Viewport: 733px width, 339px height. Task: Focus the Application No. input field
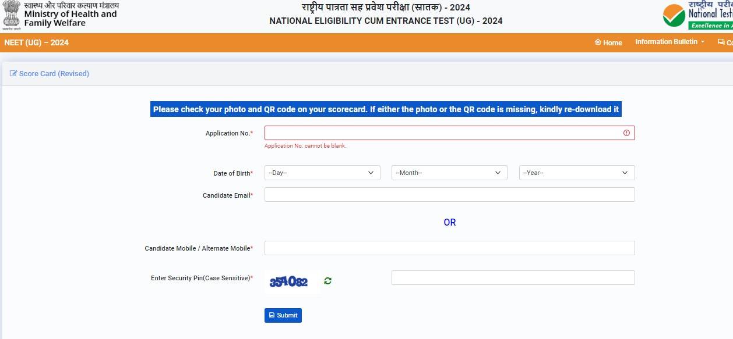(x=443, y=133)
